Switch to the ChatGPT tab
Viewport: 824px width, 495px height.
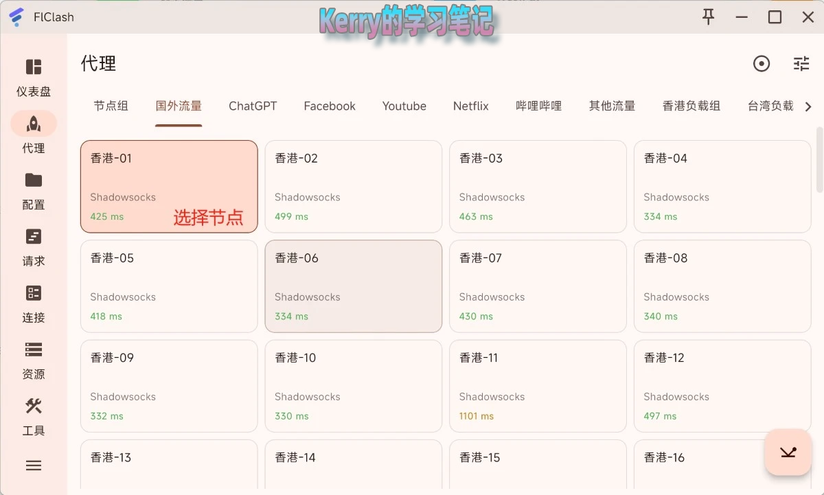pyautogui.click(x=253, y=106)
